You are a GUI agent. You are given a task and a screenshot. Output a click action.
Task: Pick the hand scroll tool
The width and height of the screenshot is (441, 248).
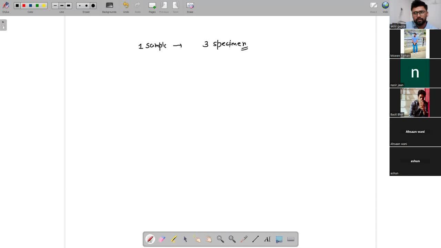point(209,239)
